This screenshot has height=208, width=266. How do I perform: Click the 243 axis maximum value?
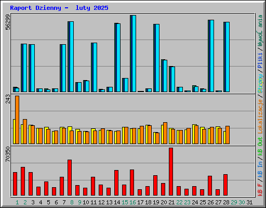(x=8, y=99)
